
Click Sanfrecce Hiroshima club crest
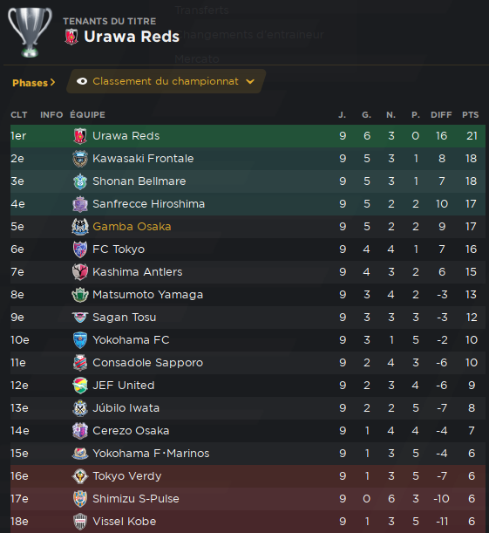point(80,204)
